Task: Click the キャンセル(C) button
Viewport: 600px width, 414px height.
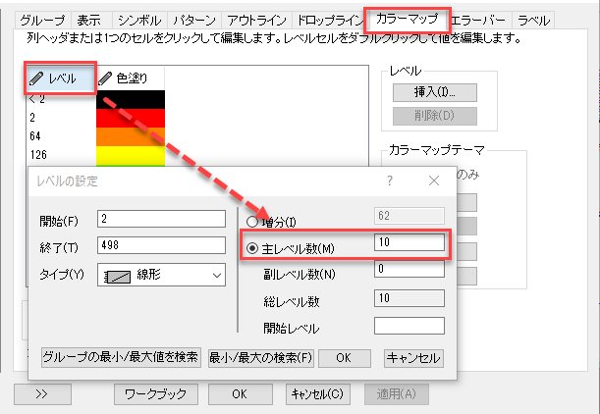Action: 317,394
